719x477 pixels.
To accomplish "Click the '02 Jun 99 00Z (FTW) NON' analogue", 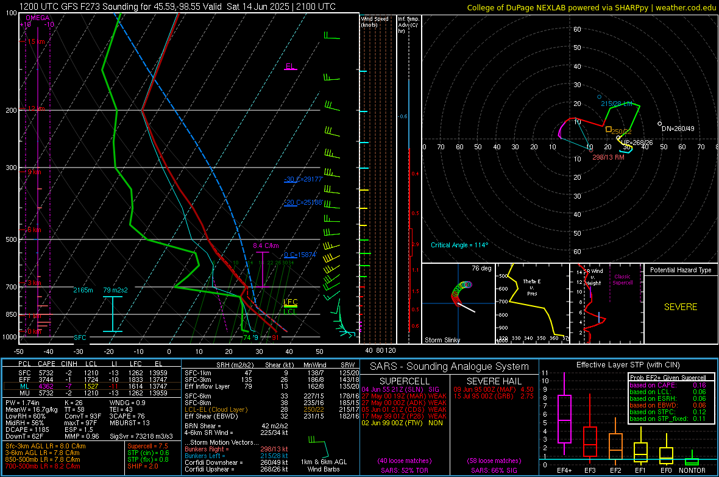I will tap(402, 423).
